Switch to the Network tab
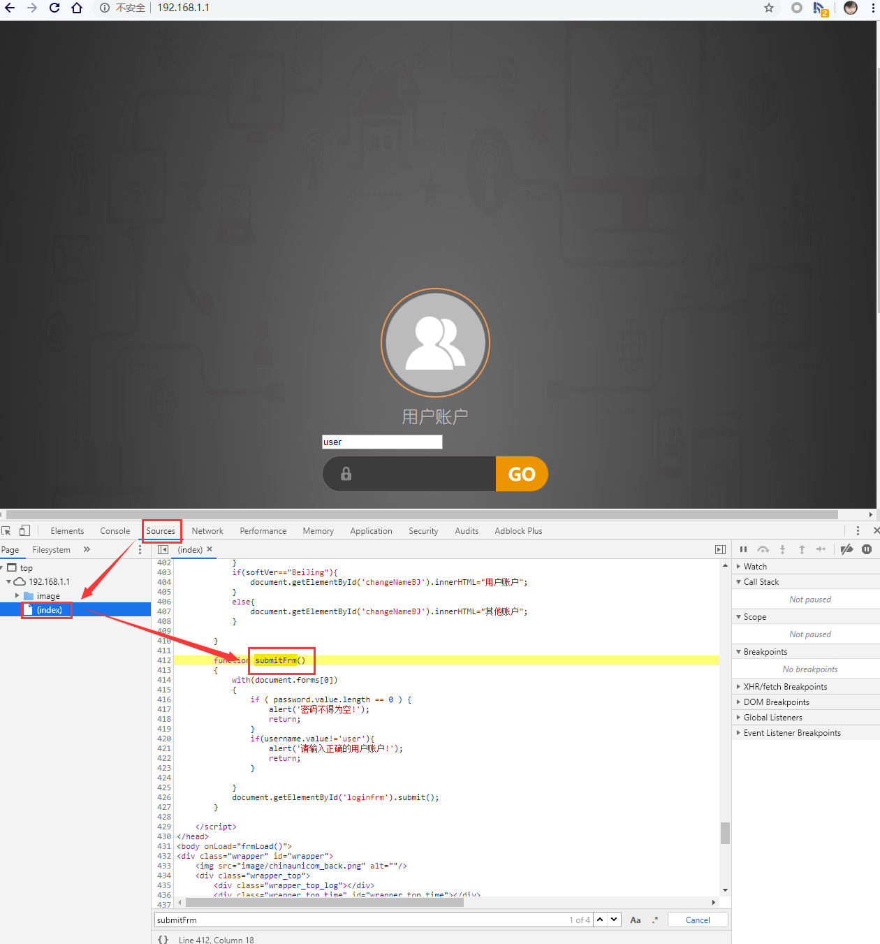The width and height of the screenshot is (880, 944). 207,531
